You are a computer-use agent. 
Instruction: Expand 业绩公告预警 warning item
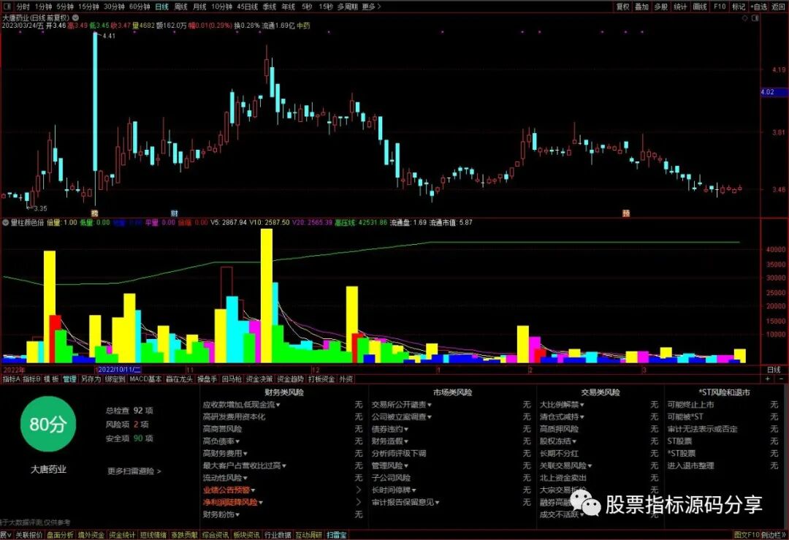[229, 490]
